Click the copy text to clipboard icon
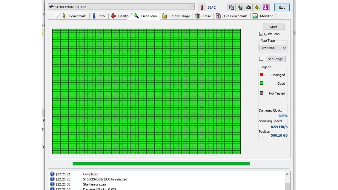 pos(231,7)
